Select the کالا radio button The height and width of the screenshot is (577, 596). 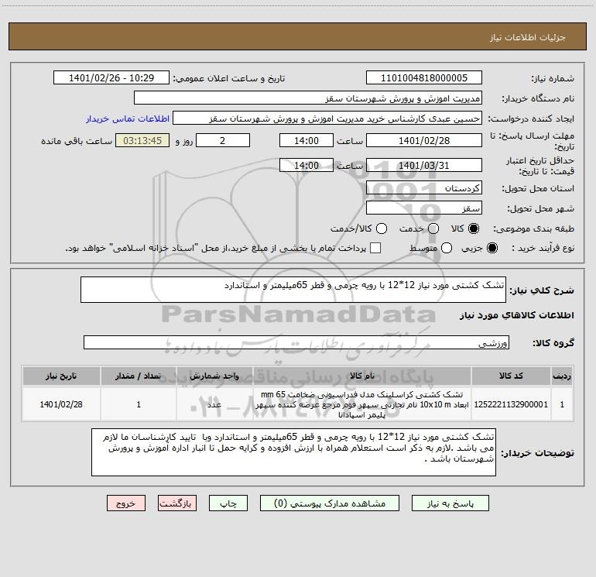tap(474, 228)
